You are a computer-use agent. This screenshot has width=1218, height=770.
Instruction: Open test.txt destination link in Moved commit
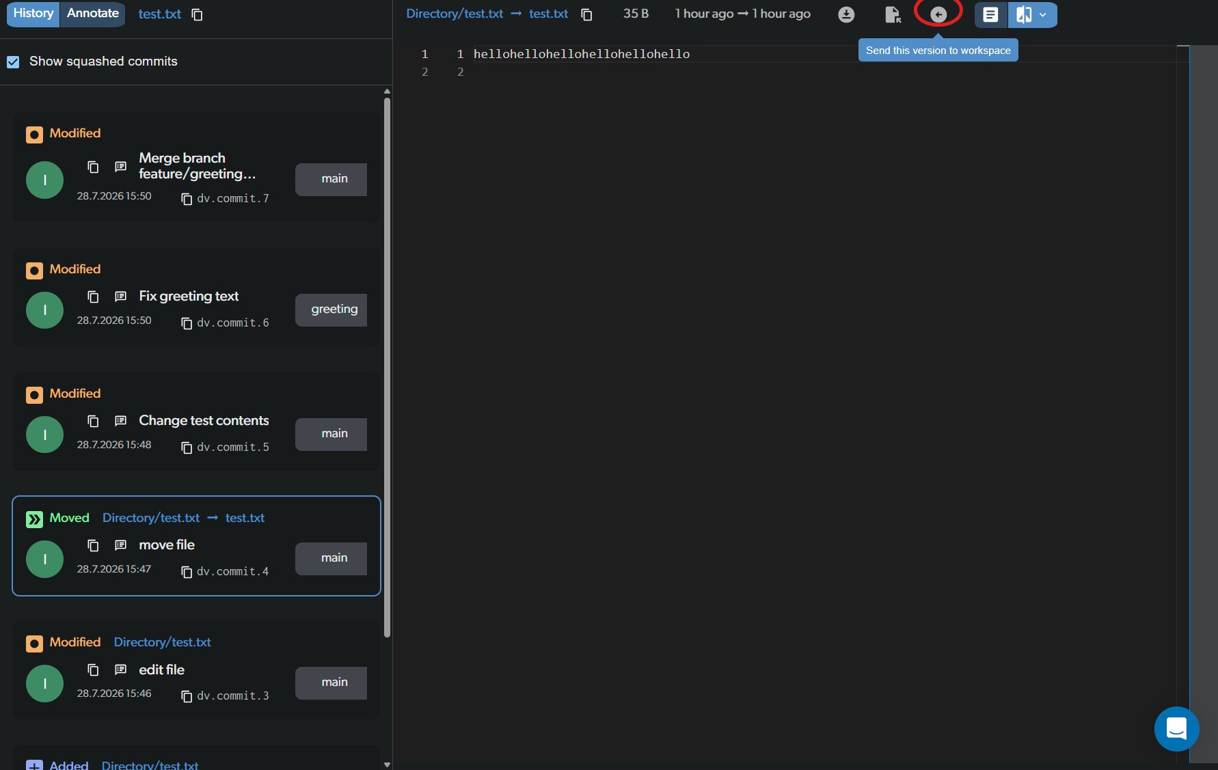245,518
